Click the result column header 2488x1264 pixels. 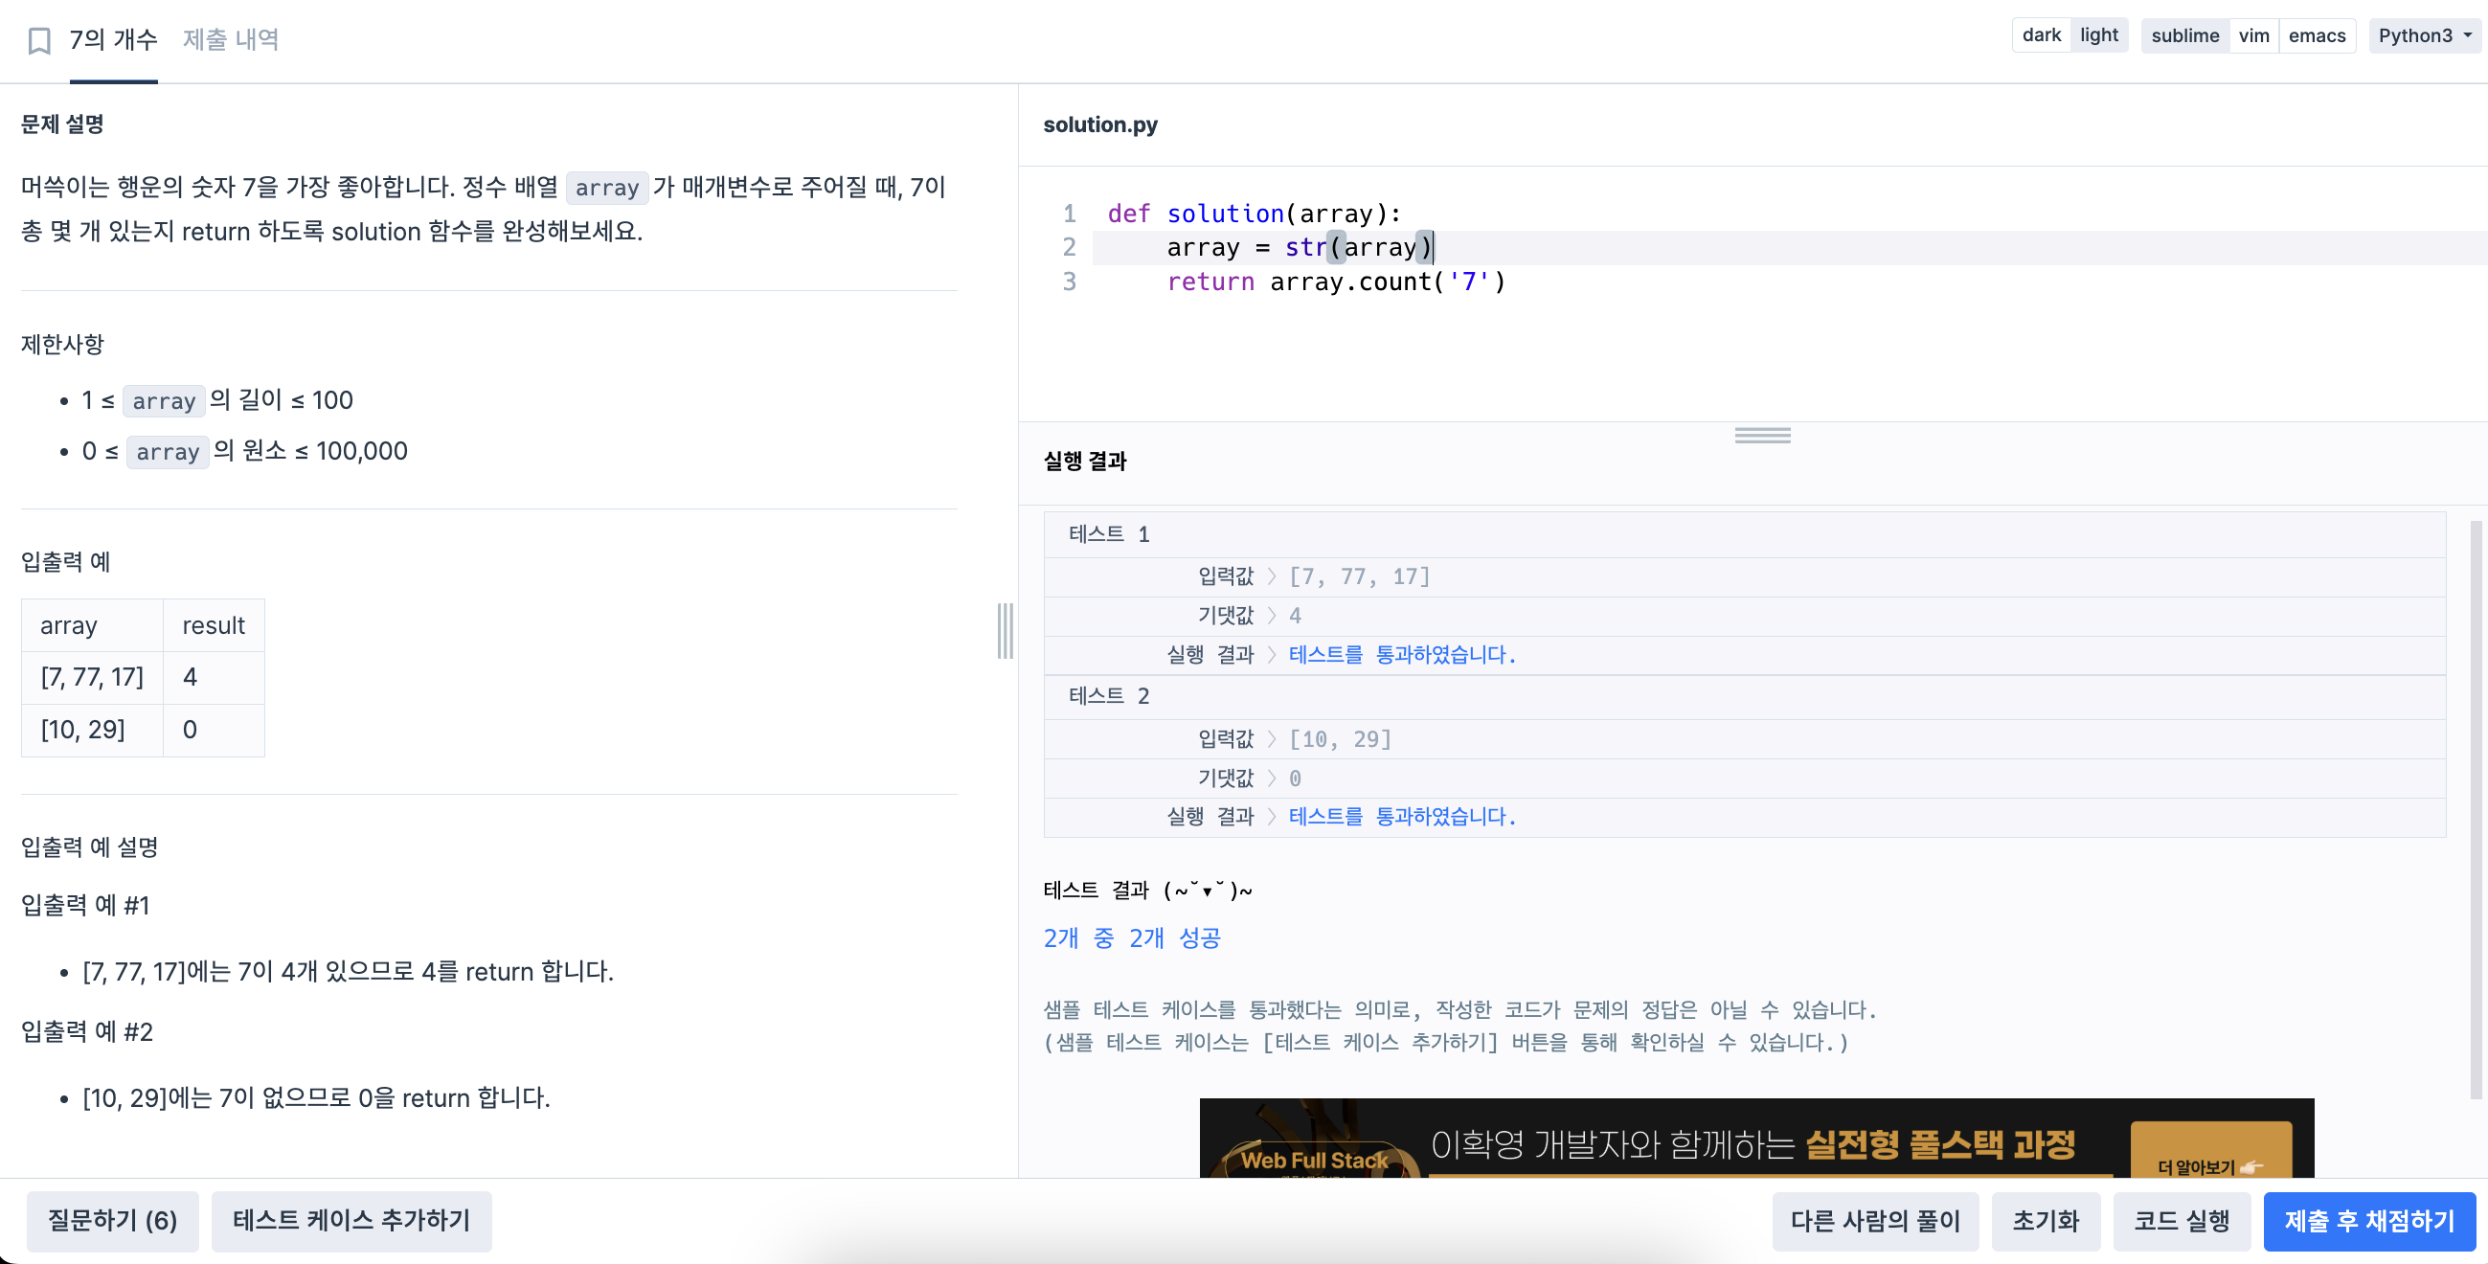[214, 625]
